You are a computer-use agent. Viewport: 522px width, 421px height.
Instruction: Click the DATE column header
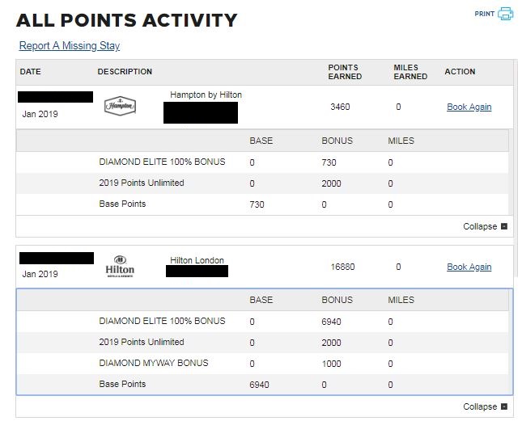(31, 72)
